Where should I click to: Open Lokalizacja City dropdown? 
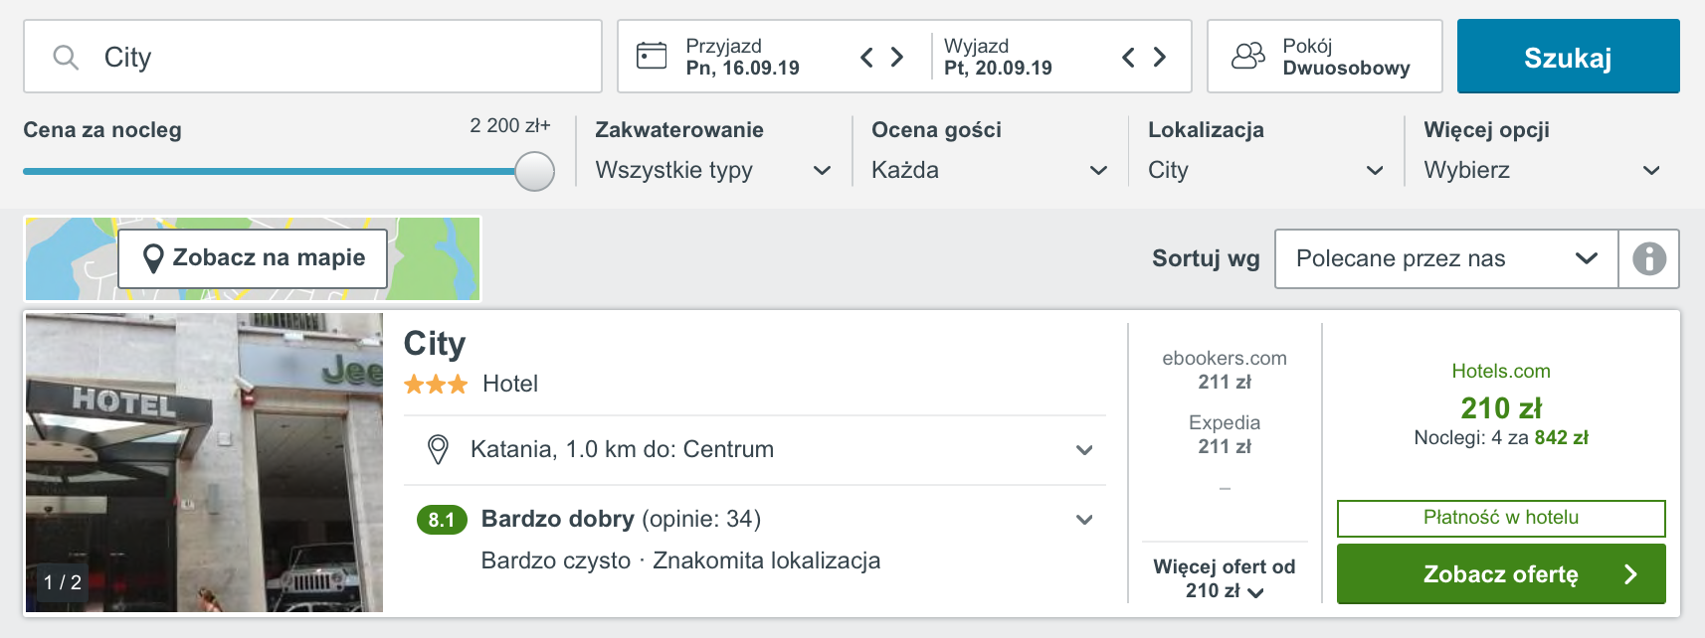coord(1265,170)
